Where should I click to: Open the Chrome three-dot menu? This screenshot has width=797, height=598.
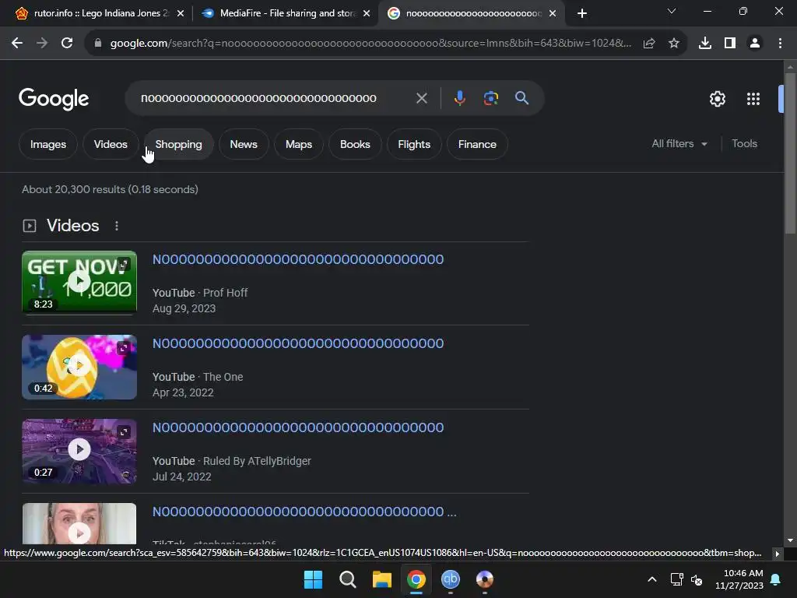[x=780, y=44]
